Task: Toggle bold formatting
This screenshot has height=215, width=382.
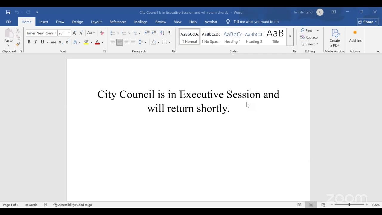Action: click(29, 42)
